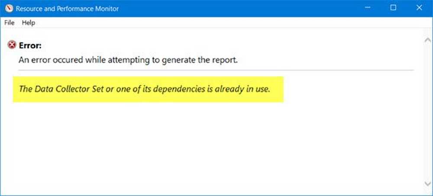Image resolution: width=433 pixels, height=196 pixels.
Task: Click highlighted text about Data Collector Set in use
Action: (x=145, y=89)
